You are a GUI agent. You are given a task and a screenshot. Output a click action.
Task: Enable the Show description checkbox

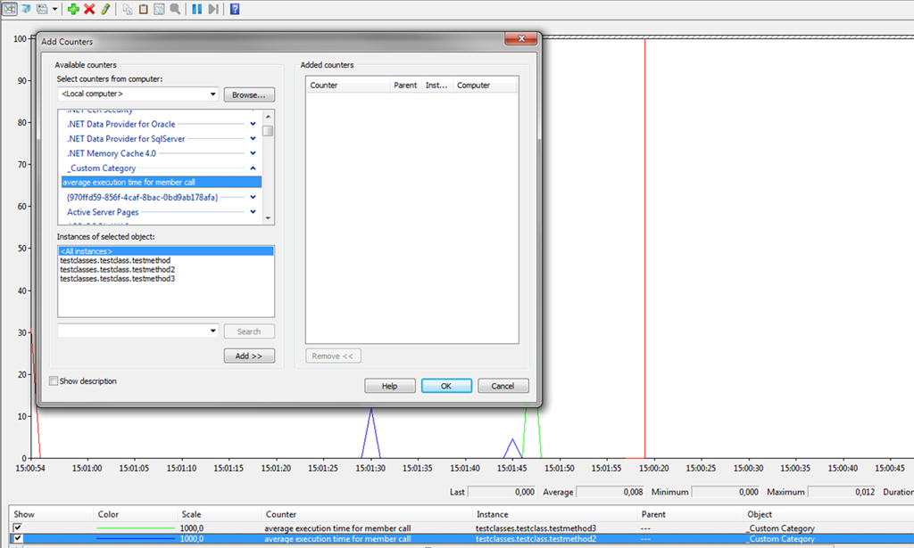tap(54, 381)
